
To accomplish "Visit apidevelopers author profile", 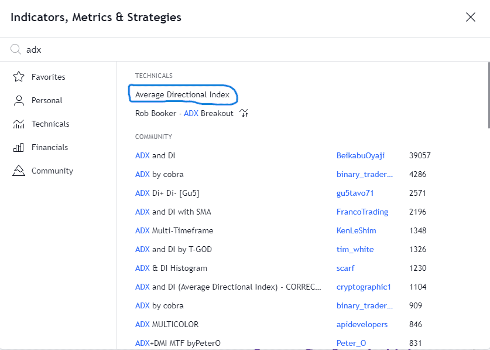I will click(x=362, y=325).
